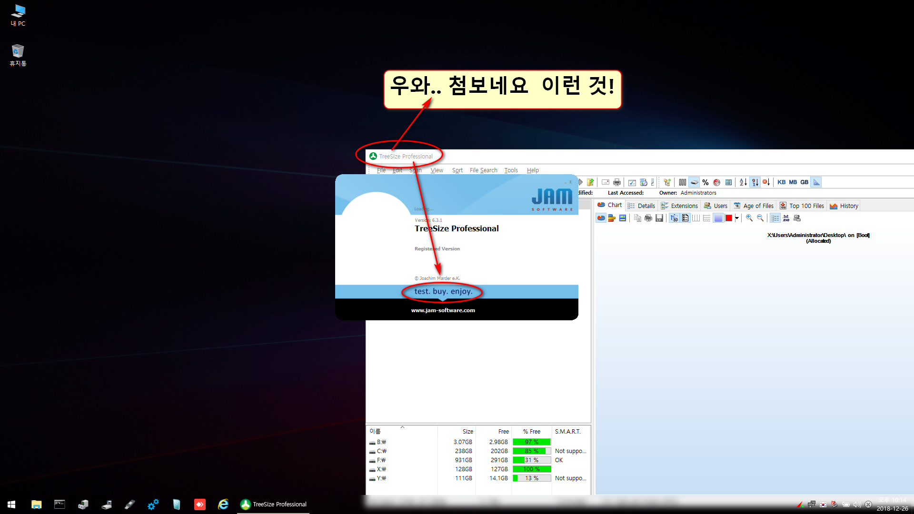914x514 pixels.
Task: Toggle 3D chart display
Action: coord(674,218)
